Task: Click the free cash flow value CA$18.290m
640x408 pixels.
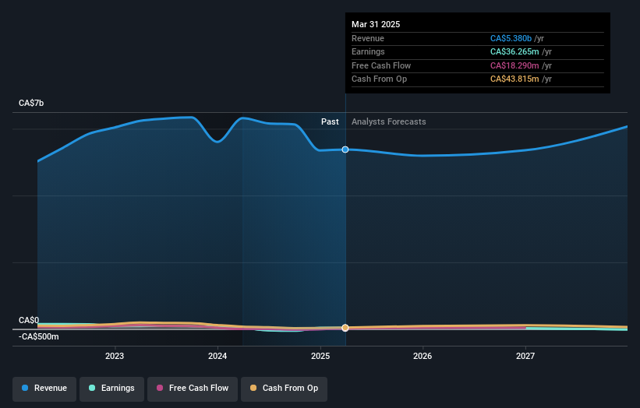Action: tap(514, 65)
